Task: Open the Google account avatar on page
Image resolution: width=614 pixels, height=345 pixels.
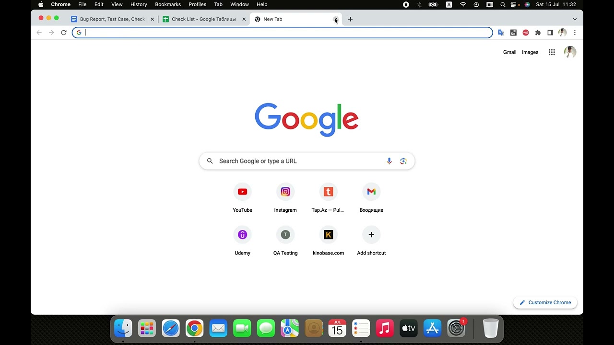Action: tap(570, 52)
